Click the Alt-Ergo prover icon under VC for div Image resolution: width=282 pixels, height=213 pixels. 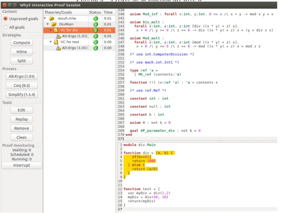[x=58, y=36]
